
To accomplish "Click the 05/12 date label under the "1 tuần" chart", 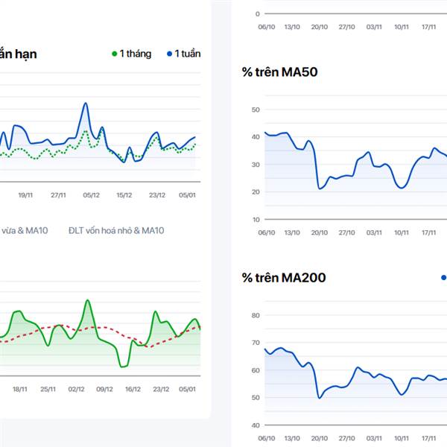I will point(91,195).
